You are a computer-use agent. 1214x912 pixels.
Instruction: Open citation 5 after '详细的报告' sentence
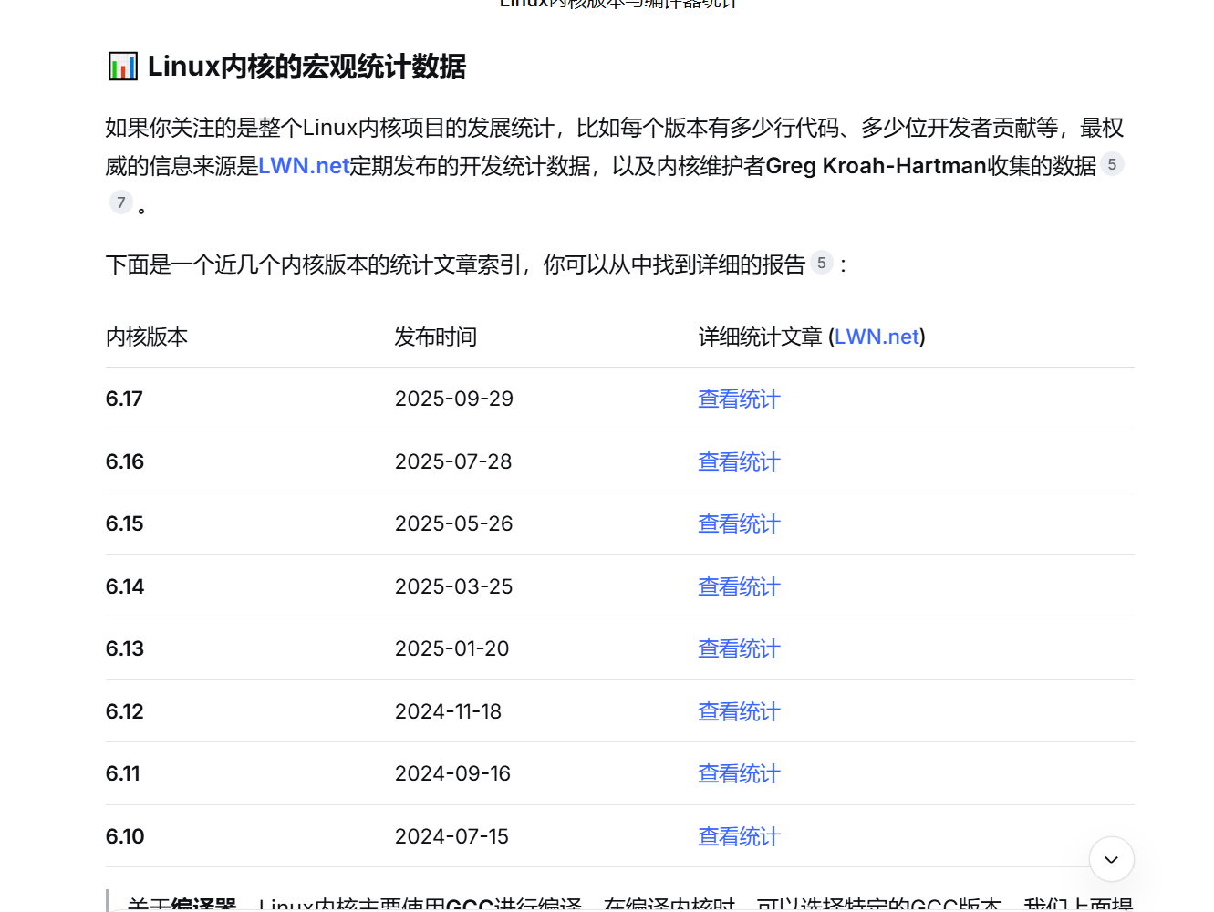point(821,264)
